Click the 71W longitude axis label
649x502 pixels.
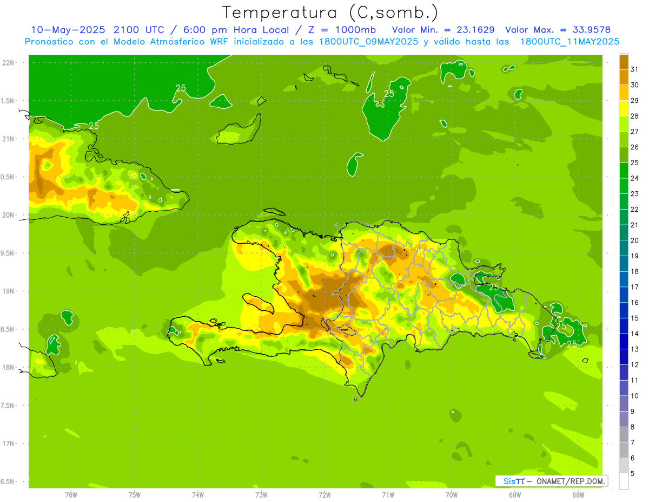click(388, 495)
